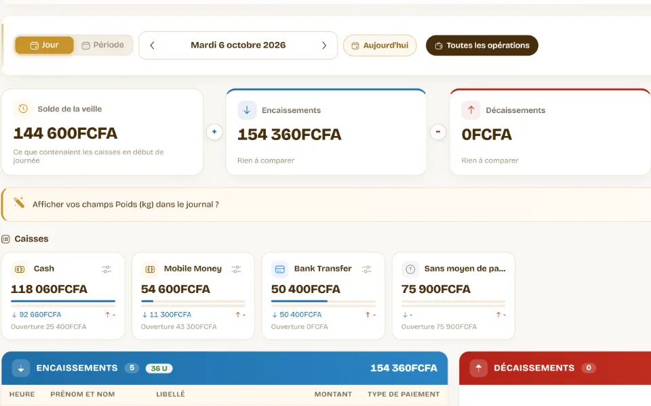The image size is (651, 406).
Task: Click Bank Transfer balance 50 400FCFA
Action: tap(306, 289)
